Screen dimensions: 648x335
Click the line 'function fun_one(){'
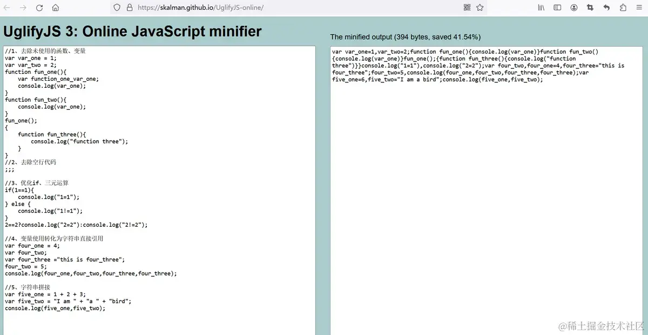click(36, 72)
